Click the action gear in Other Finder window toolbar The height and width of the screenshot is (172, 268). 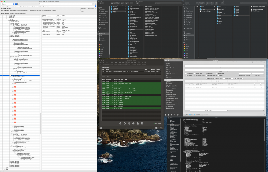coord(212,3)
